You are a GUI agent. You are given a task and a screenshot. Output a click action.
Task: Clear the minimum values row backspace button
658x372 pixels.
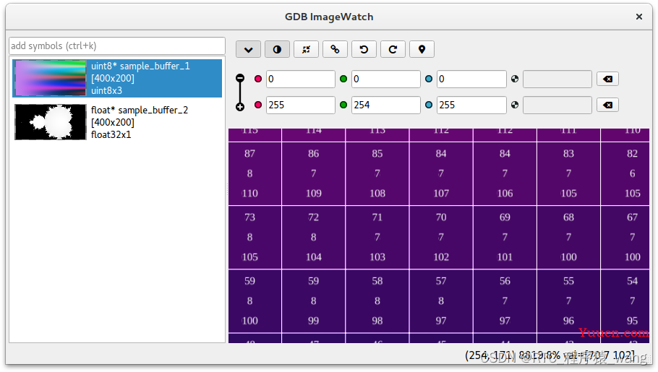tap(607, 79)
